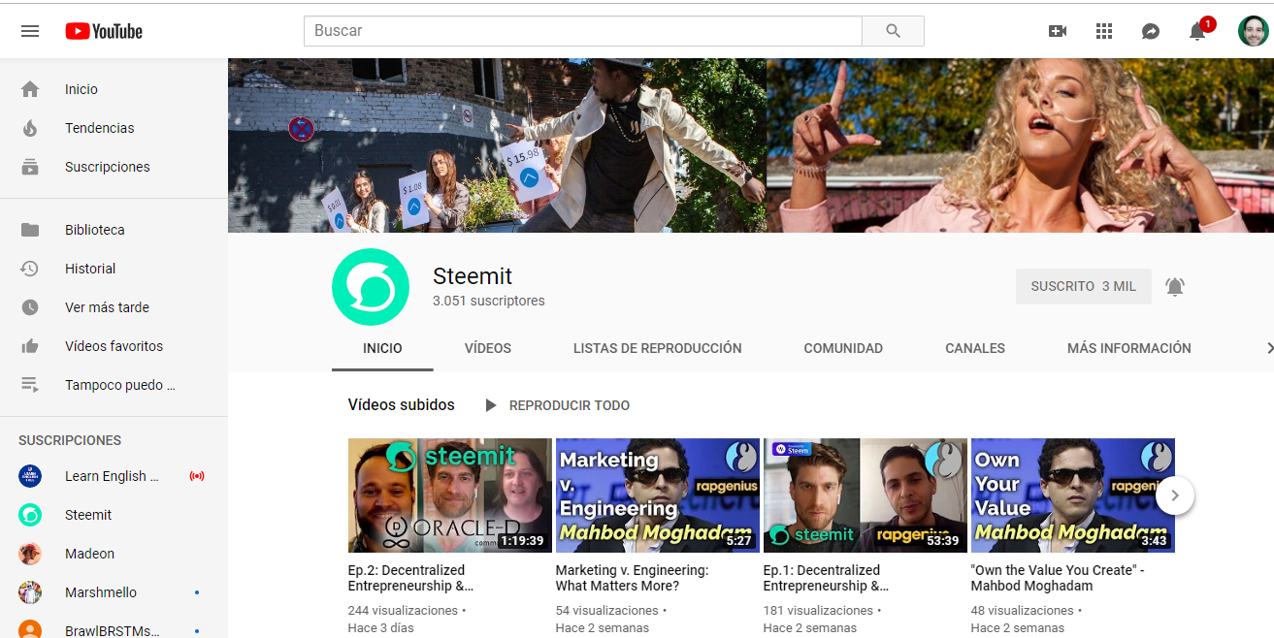This screenshot has height=638, width=1274.
Task: Open the 1:19:39 Oracle-D video thumbnail
Action: point(450,495)
